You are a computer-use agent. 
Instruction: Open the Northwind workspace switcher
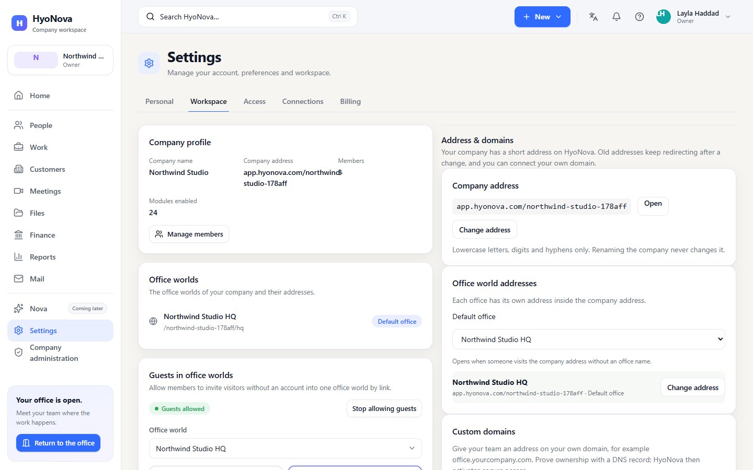(60, 60)
